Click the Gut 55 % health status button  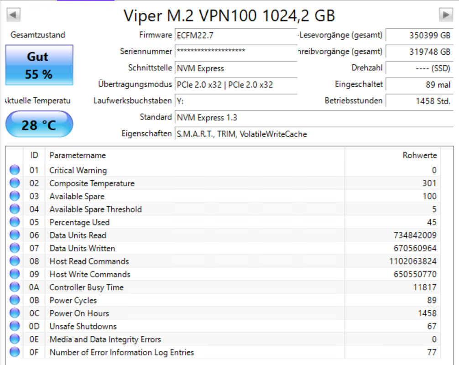click(x=39, y=65)
